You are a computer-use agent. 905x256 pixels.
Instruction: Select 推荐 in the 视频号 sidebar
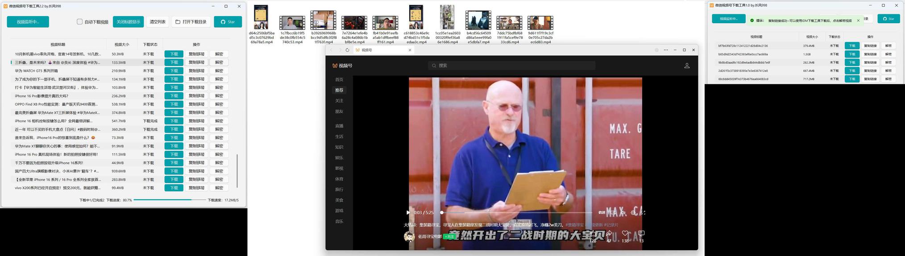click(x=339, y=90)
